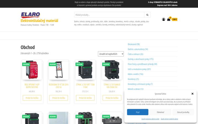Click price 643,98 € text
The image size is (198, 124).
pos(32,91)
